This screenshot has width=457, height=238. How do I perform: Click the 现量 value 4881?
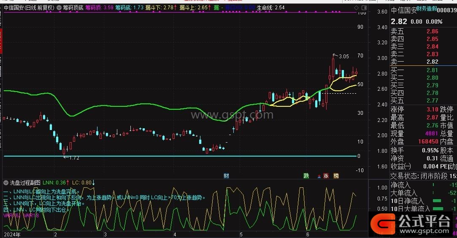tap(431, 133)
